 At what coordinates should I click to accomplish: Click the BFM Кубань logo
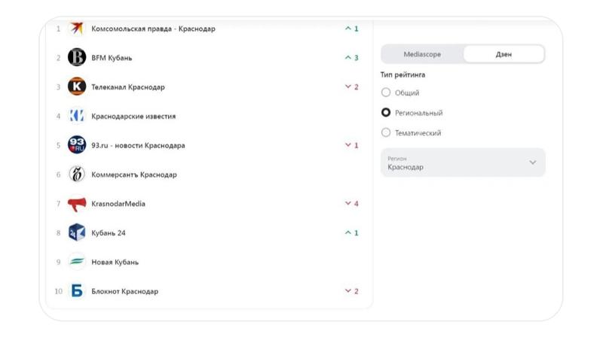pyautogui.click(x=77, y=57)
